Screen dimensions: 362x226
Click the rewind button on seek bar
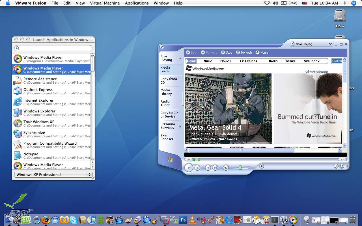pos(189,160)
